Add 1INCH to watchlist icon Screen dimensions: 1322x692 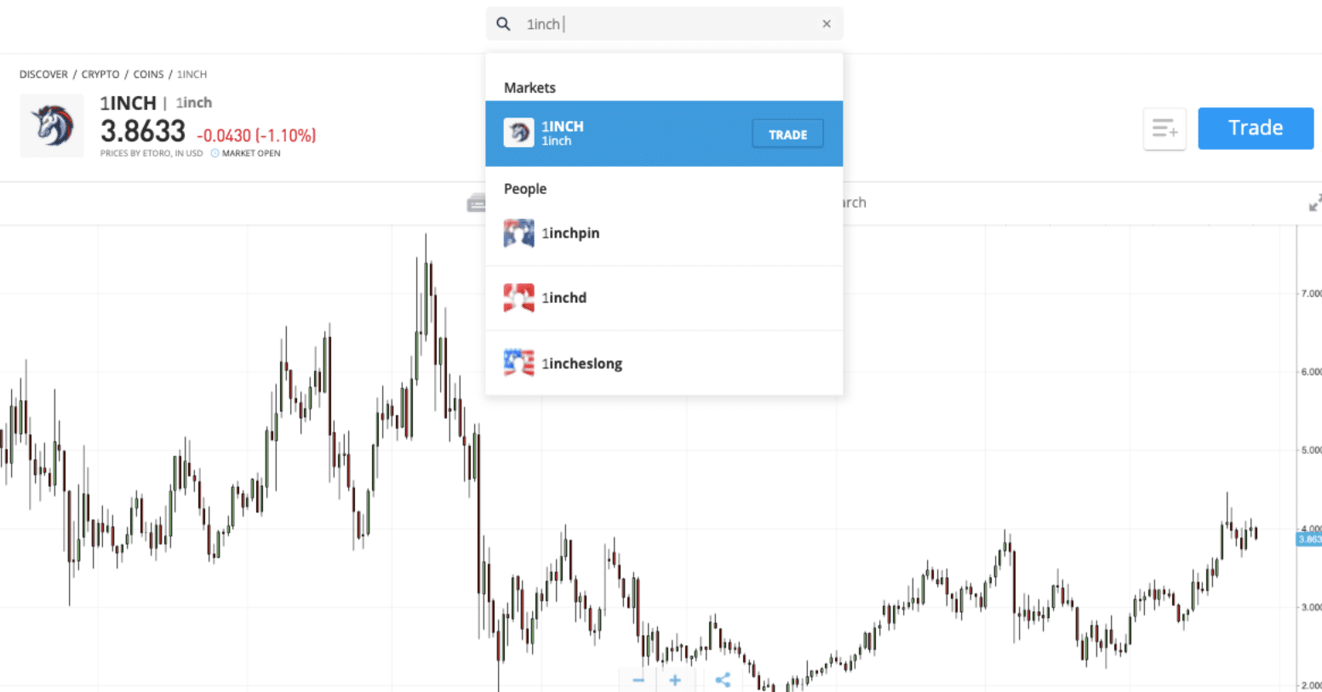[x=1165, y=129]
